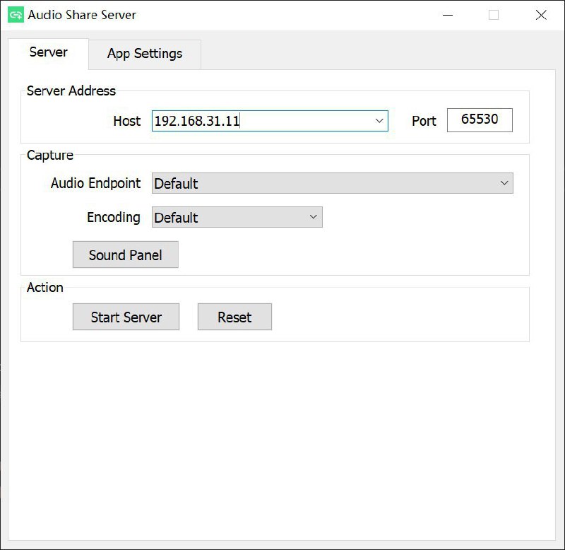Screen dimensions: 565x550
Task: Switch to the App Settings tab
Action: [x=145, y=54]
